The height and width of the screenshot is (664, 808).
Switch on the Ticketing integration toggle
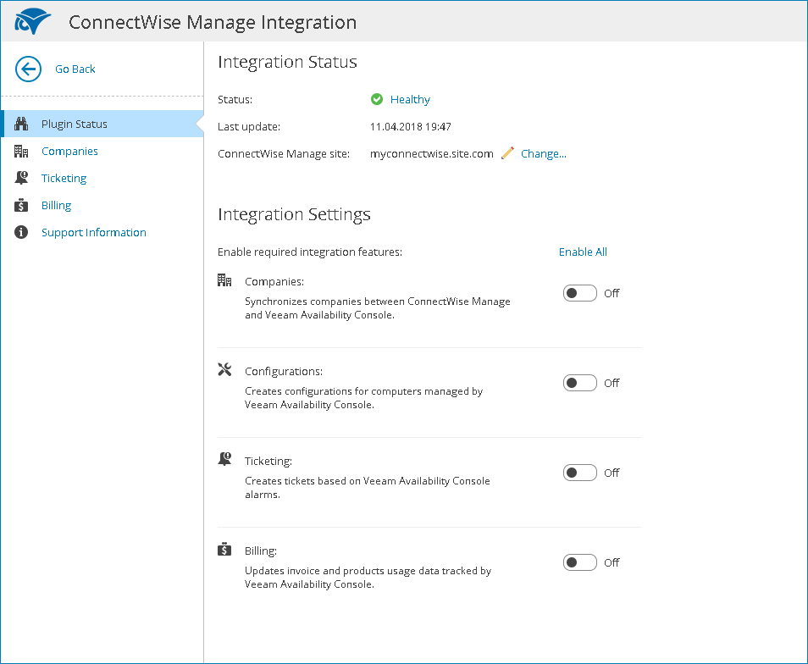pyautogui.click(x=580, y=473)
